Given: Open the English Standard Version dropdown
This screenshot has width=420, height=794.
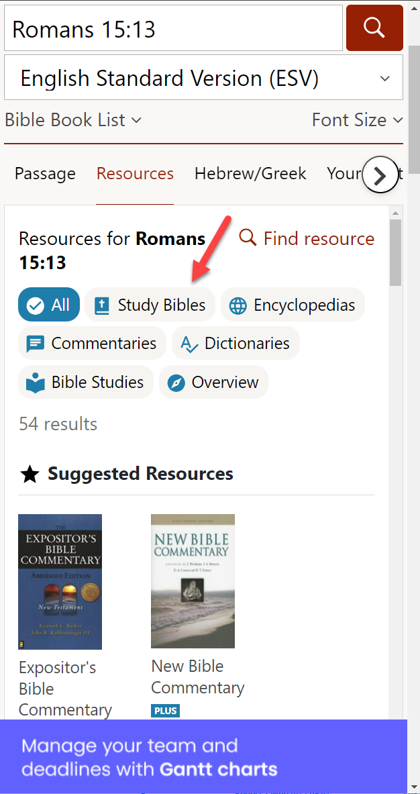Looking at the screenshot, I should pos(203,77).
